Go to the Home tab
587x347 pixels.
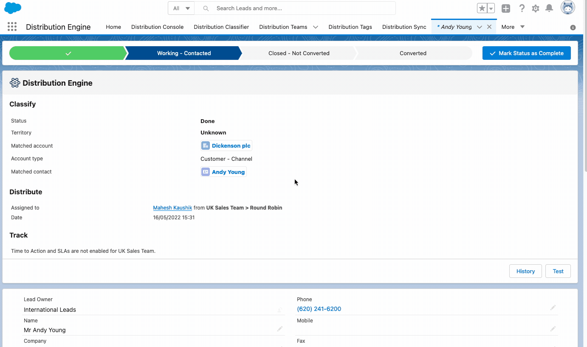pos(113,27)
